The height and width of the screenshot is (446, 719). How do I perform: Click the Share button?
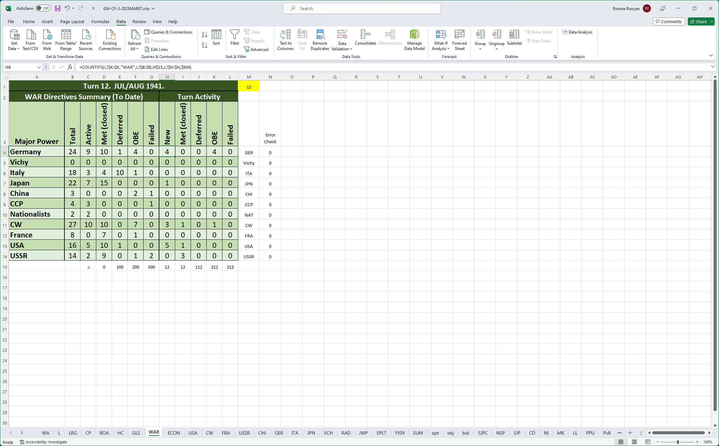click(698, 21)
